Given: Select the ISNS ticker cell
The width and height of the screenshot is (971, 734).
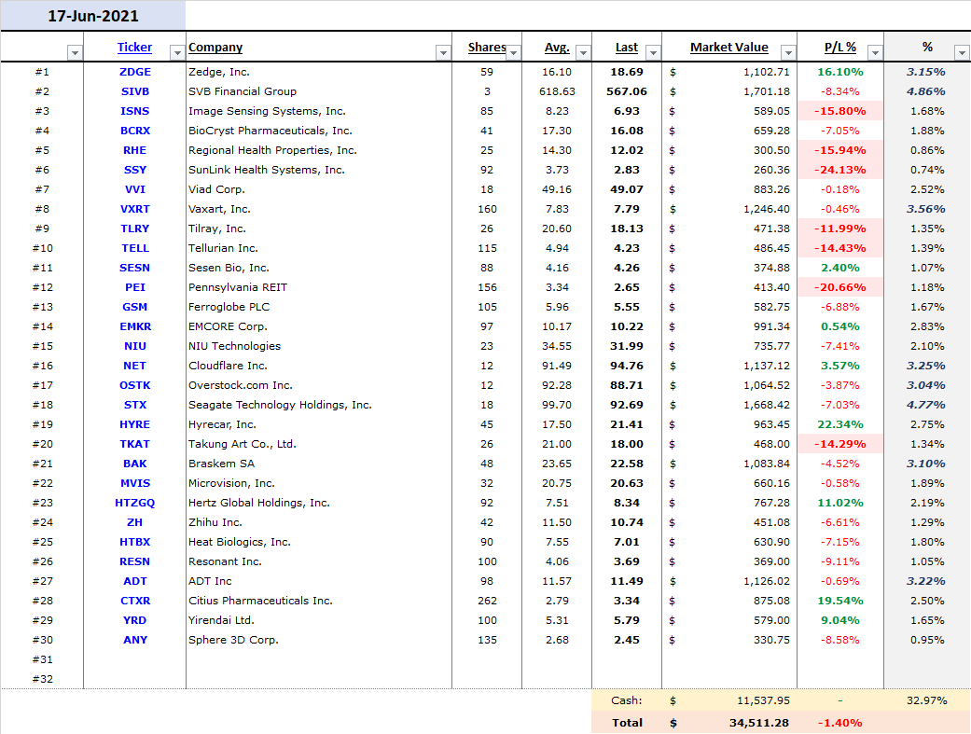Looking at the screenshot, I should [x=135, y=111].
